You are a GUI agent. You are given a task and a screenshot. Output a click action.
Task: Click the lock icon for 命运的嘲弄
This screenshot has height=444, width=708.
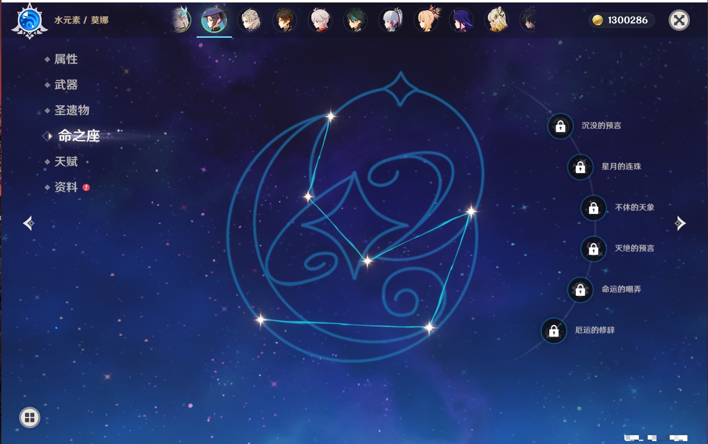click(580, 289)
